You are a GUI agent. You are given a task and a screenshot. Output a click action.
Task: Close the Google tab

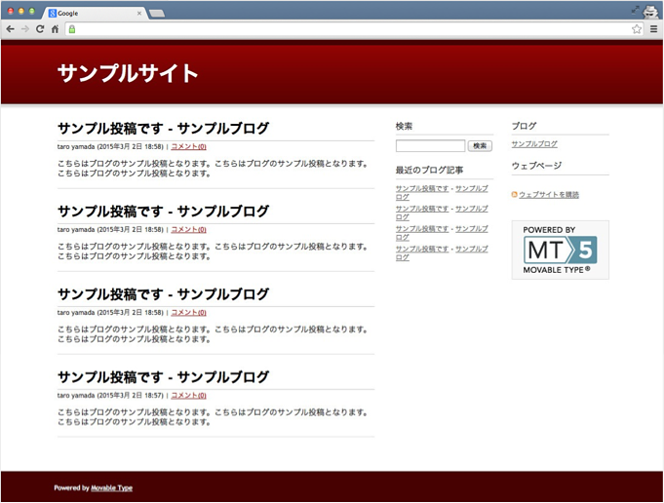(x=139, y=13)
